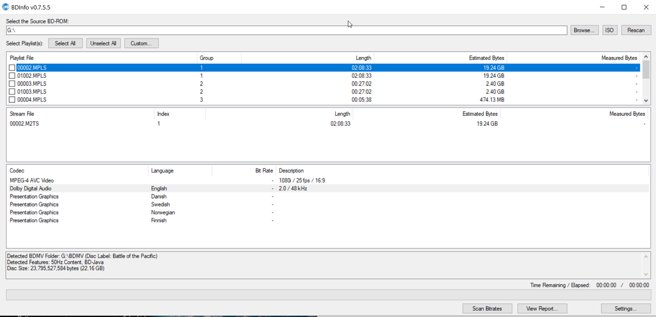656x317 pixels.
Task: Click info log scroll-down arrow
Action: 646,274
